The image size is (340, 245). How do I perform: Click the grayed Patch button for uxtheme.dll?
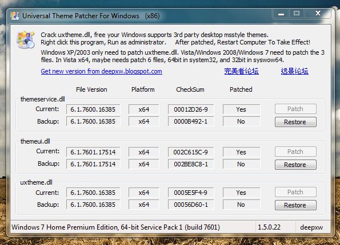295,192
